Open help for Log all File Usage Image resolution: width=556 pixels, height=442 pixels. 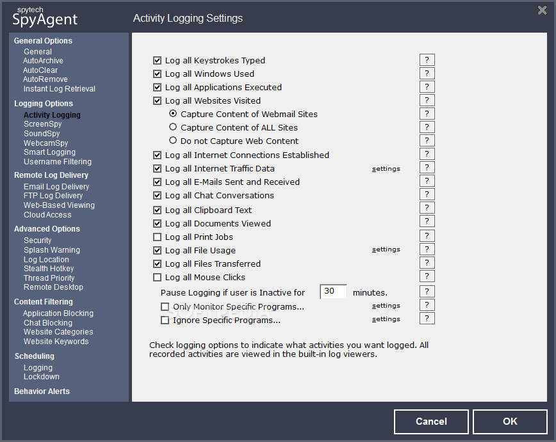427,249
